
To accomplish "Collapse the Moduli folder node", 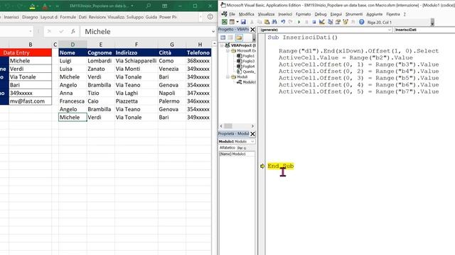I will (227, 77).
